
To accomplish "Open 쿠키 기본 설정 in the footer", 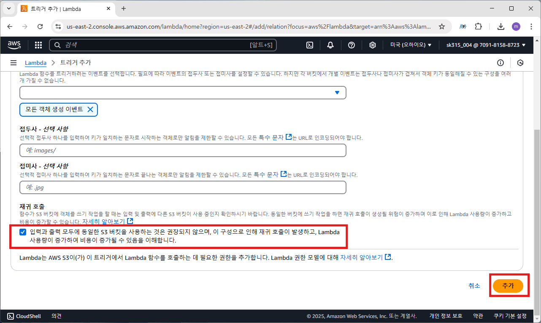I will (510, 316).
